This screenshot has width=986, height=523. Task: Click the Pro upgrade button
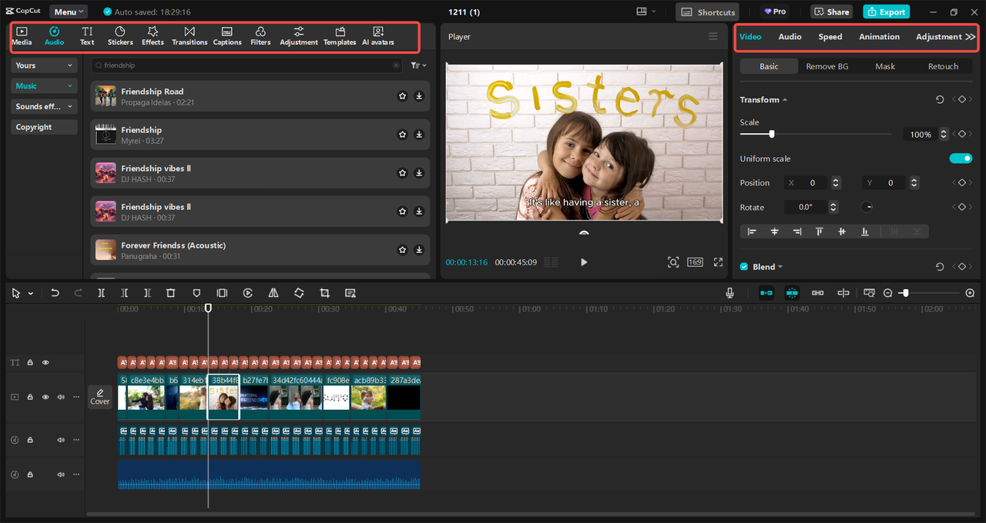point(775,12)
